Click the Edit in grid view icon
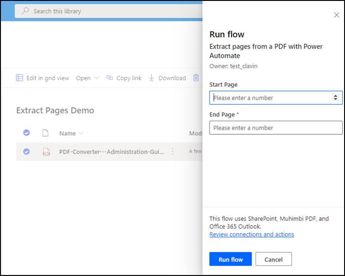 click(20, 78)
